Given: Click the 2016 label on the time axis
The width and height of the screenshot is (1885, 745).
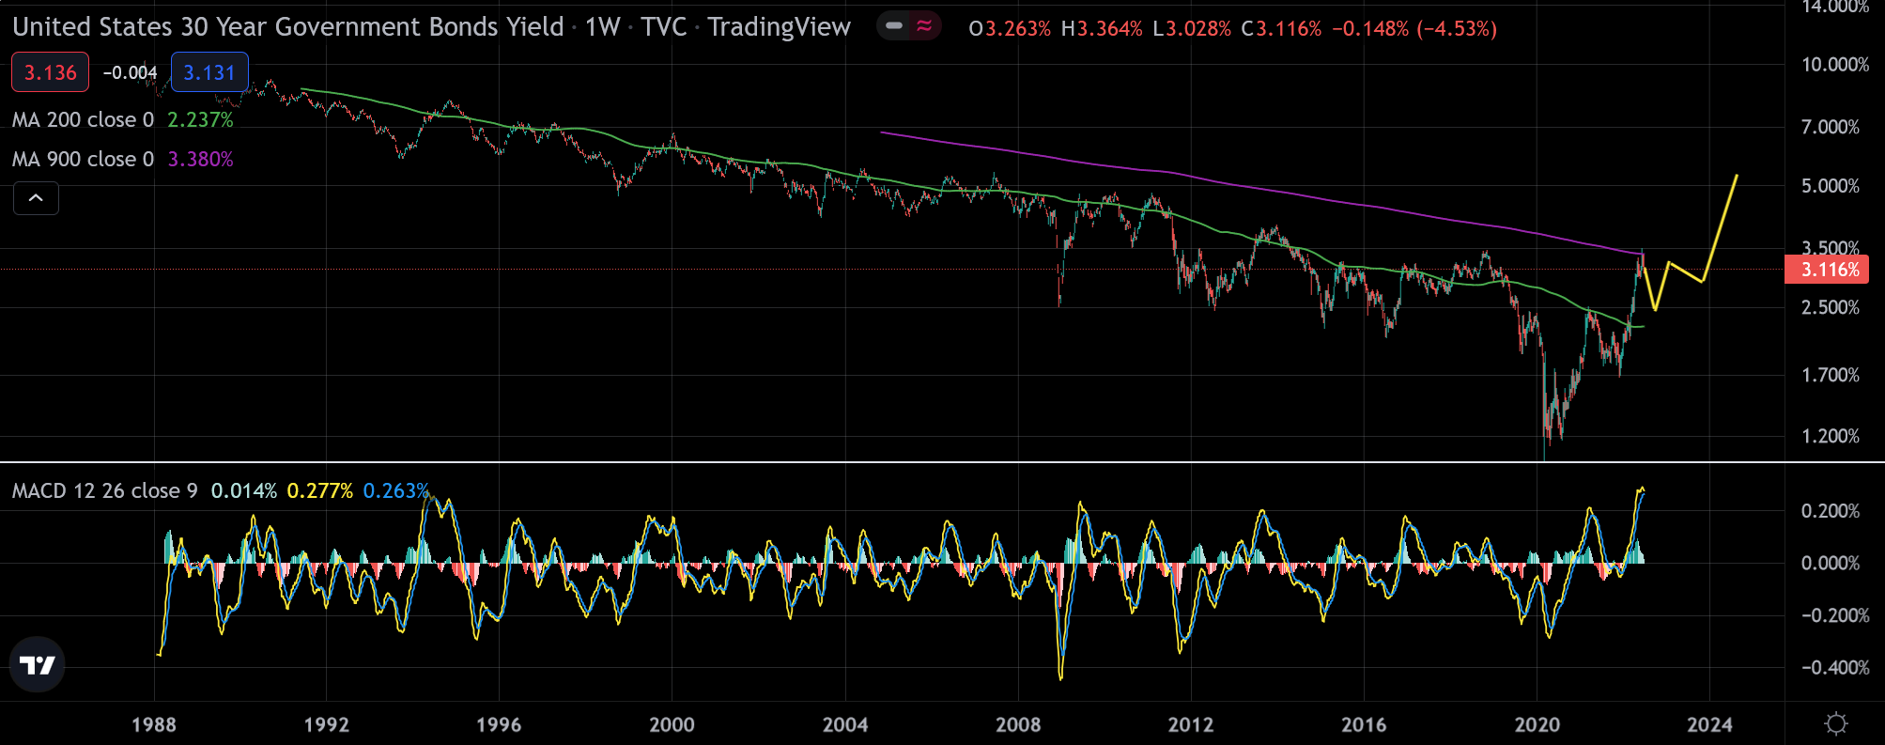Looking at the screenshot, I should pos(1364,724).
